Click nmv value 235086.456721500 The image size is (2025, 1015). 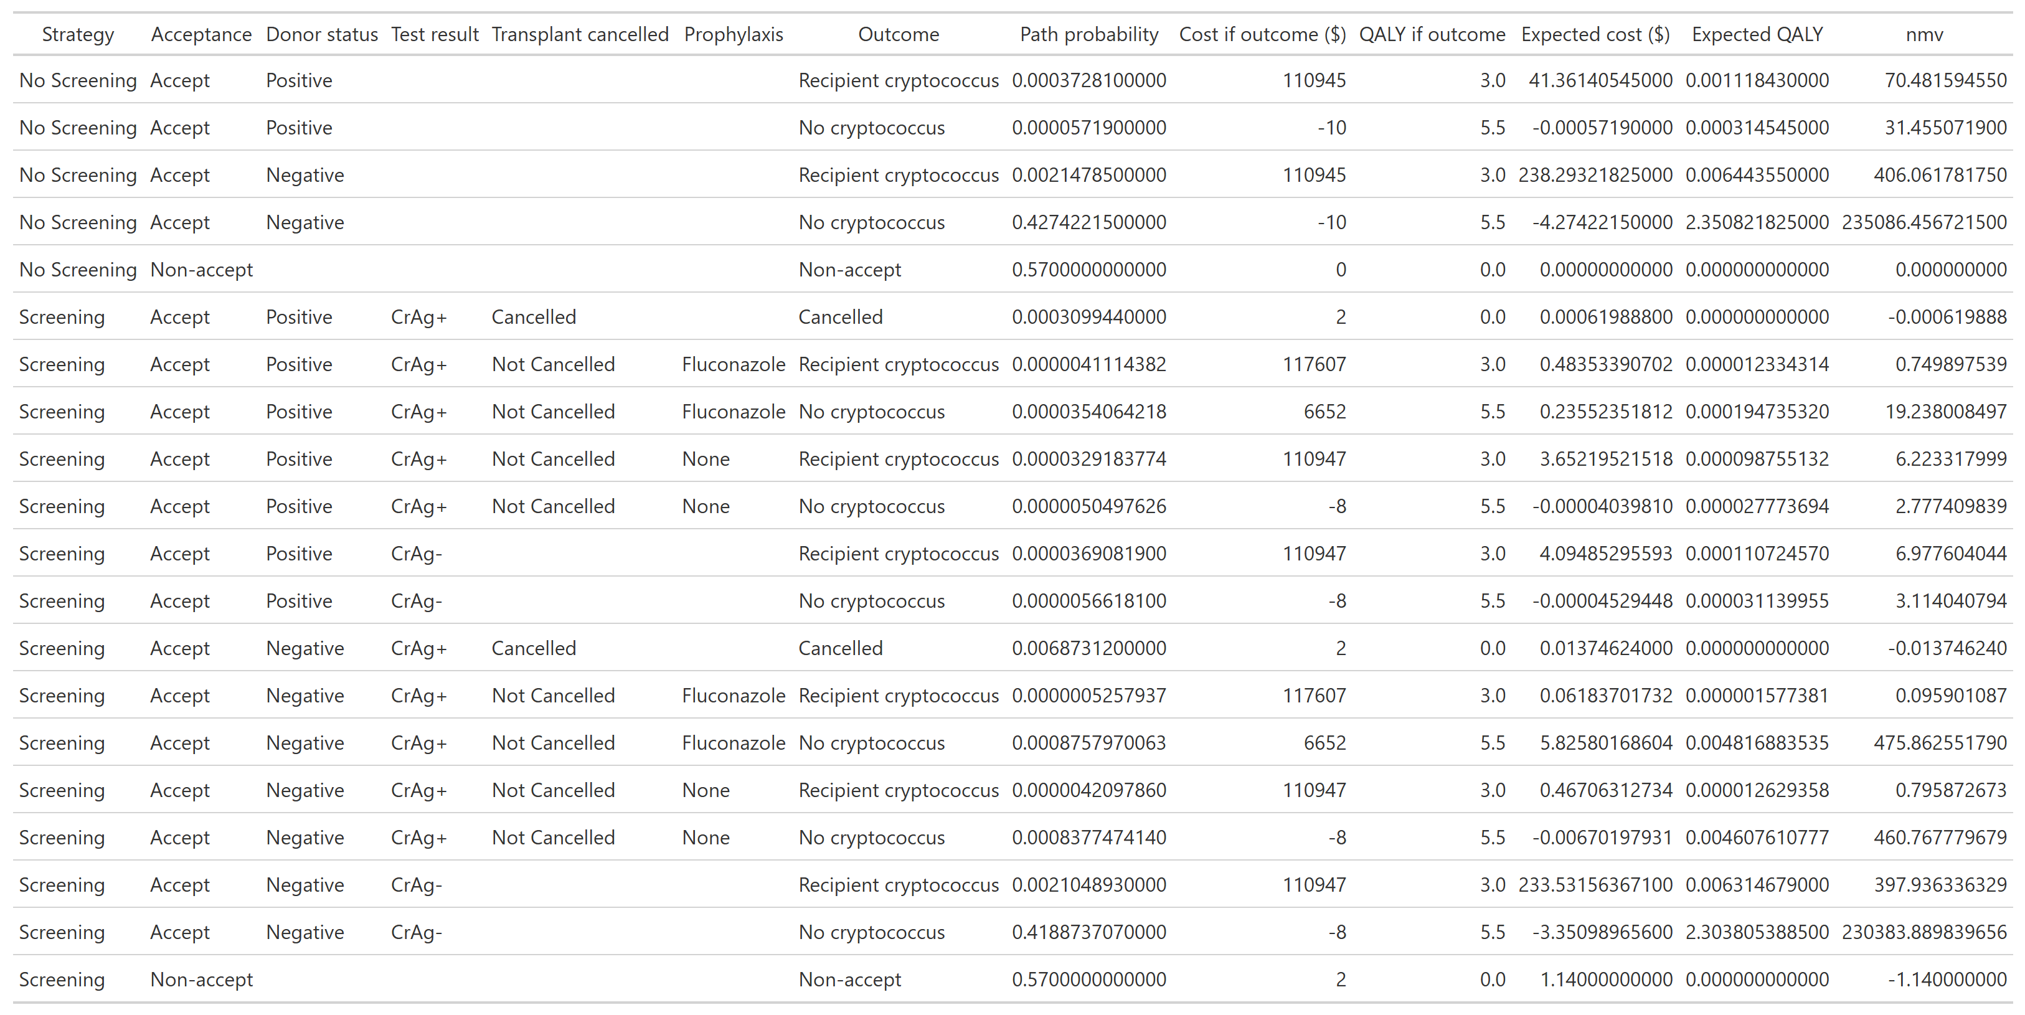[x=1924, y=222]
